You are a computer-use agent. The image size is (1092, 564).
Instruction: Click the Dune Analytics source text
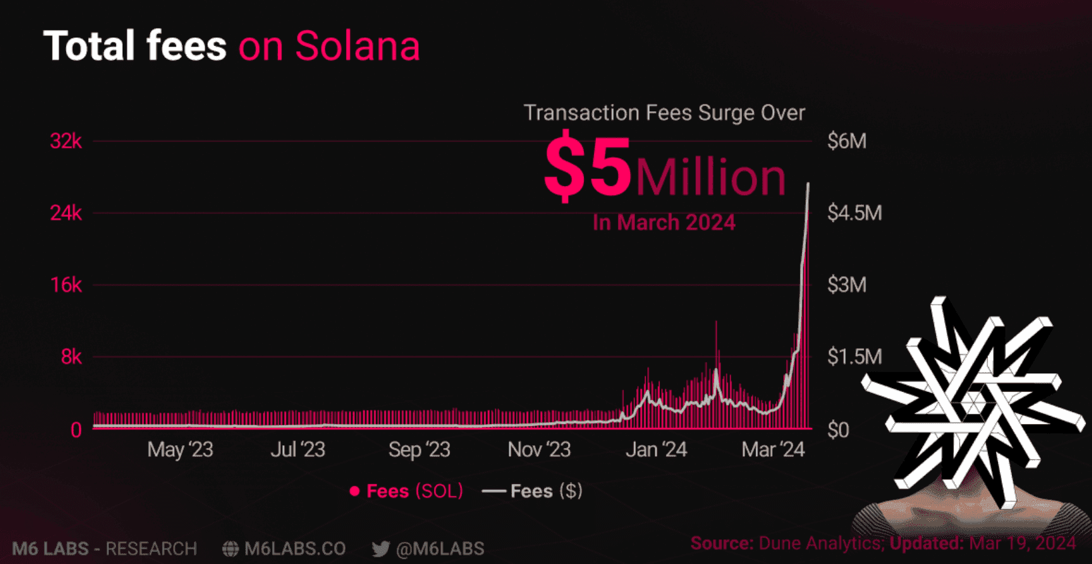821,543
